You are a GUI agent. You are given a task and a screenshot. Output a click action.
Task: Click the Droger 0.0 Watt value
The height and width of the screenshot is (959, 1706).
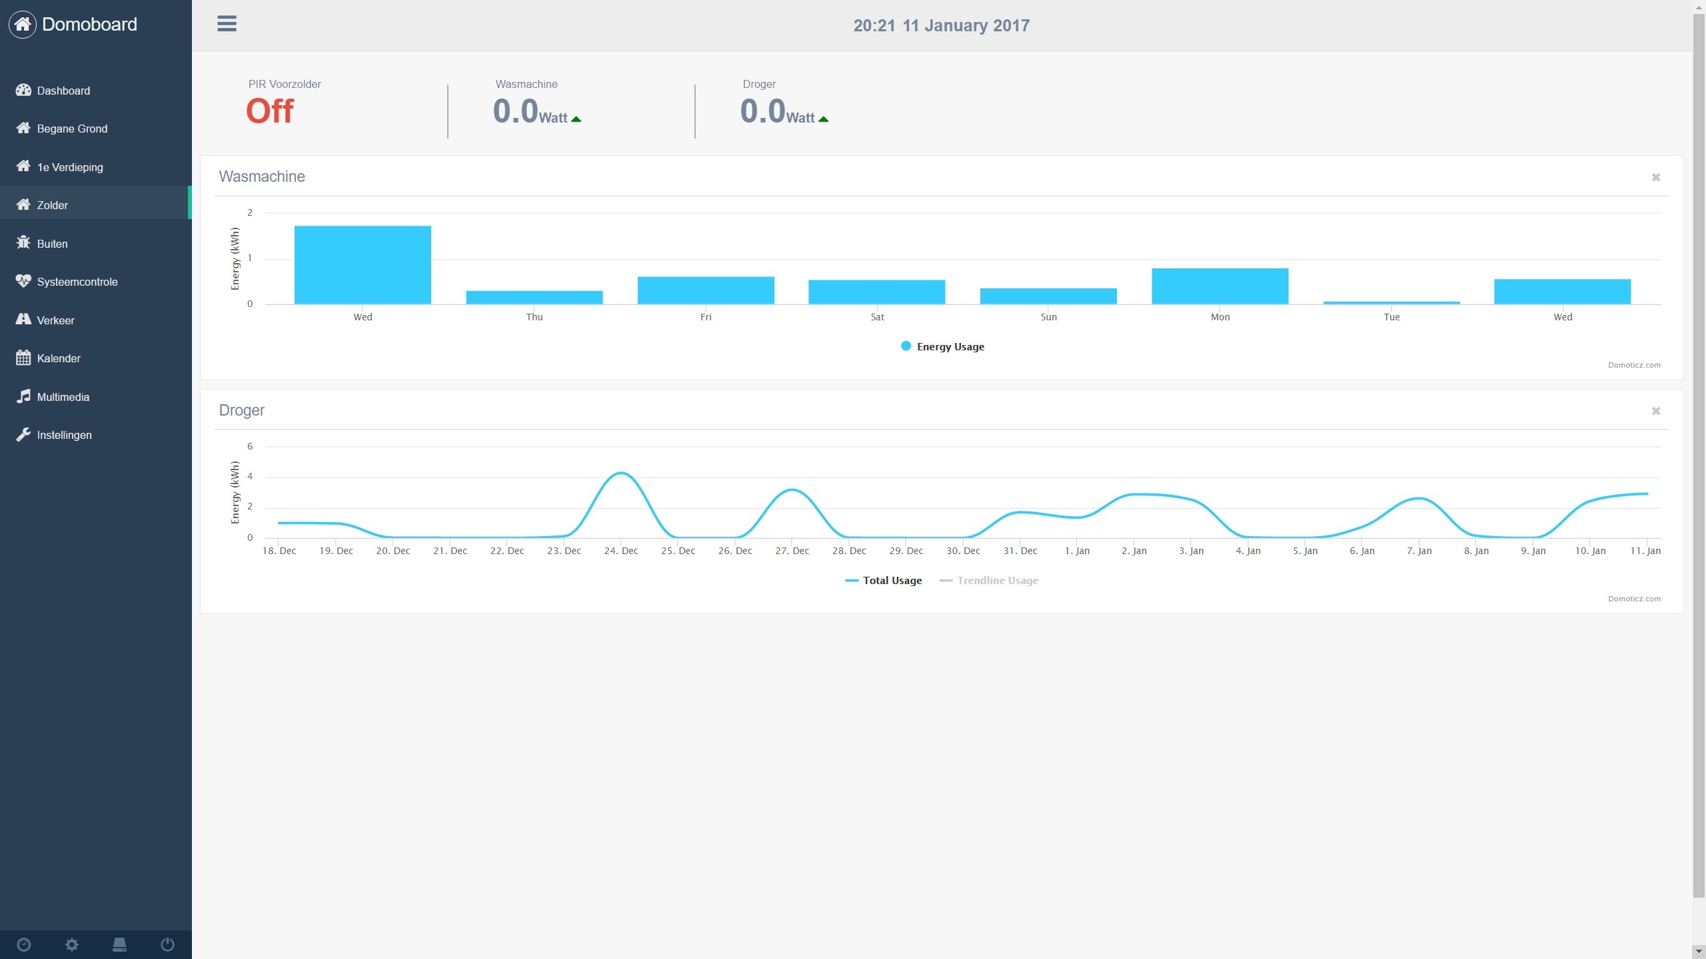(x=778, y=111)
